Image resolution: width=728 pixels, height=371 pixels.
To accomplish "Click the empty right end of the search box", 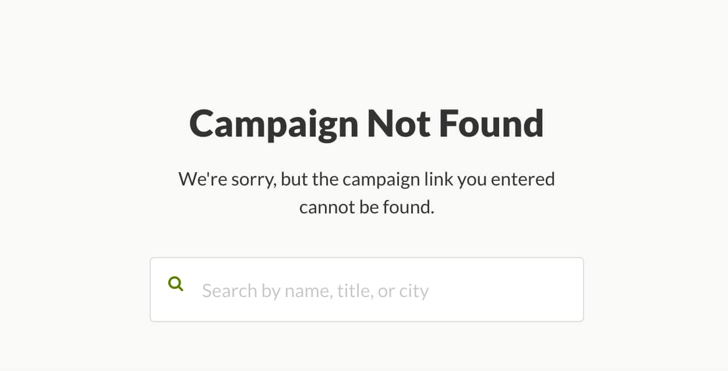I will (x=524, y=290).
